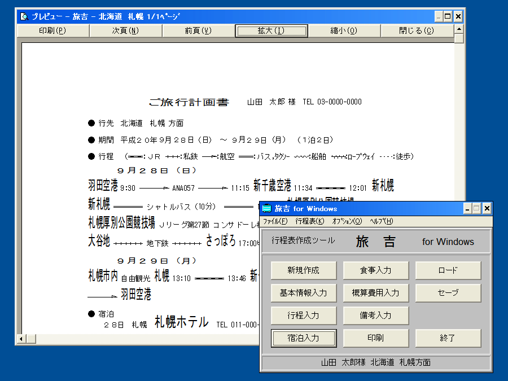The width and height of the screenshot is (508, 381).
Task: Click the ご旅行計画書 heading in the preview
Action: pos(189,102)
